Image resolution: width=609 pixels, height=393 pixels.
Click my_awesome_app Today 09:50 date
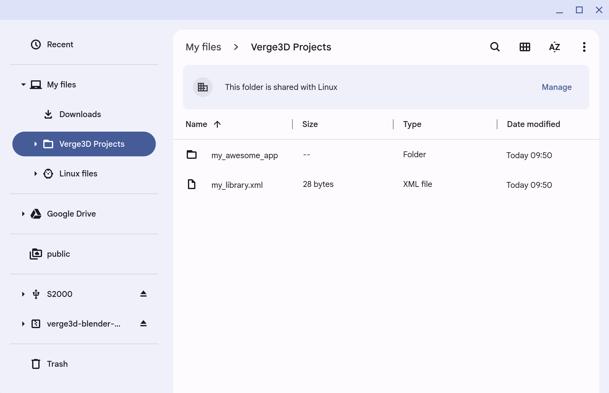529,155
